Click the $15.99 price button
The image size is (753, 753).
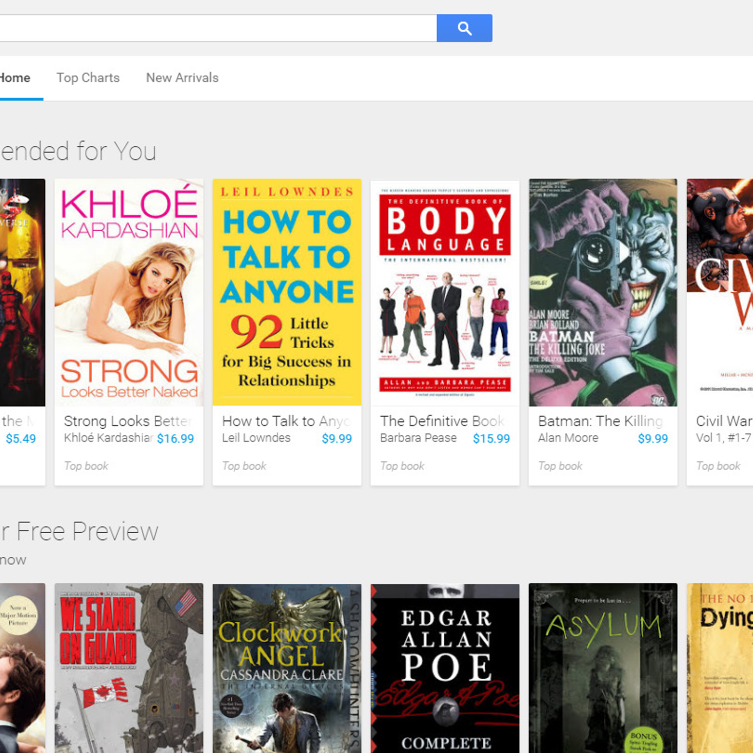(491, 439)
